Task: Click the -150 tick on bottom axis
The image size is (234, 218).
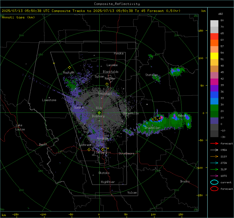Action: tap(15, 214)
